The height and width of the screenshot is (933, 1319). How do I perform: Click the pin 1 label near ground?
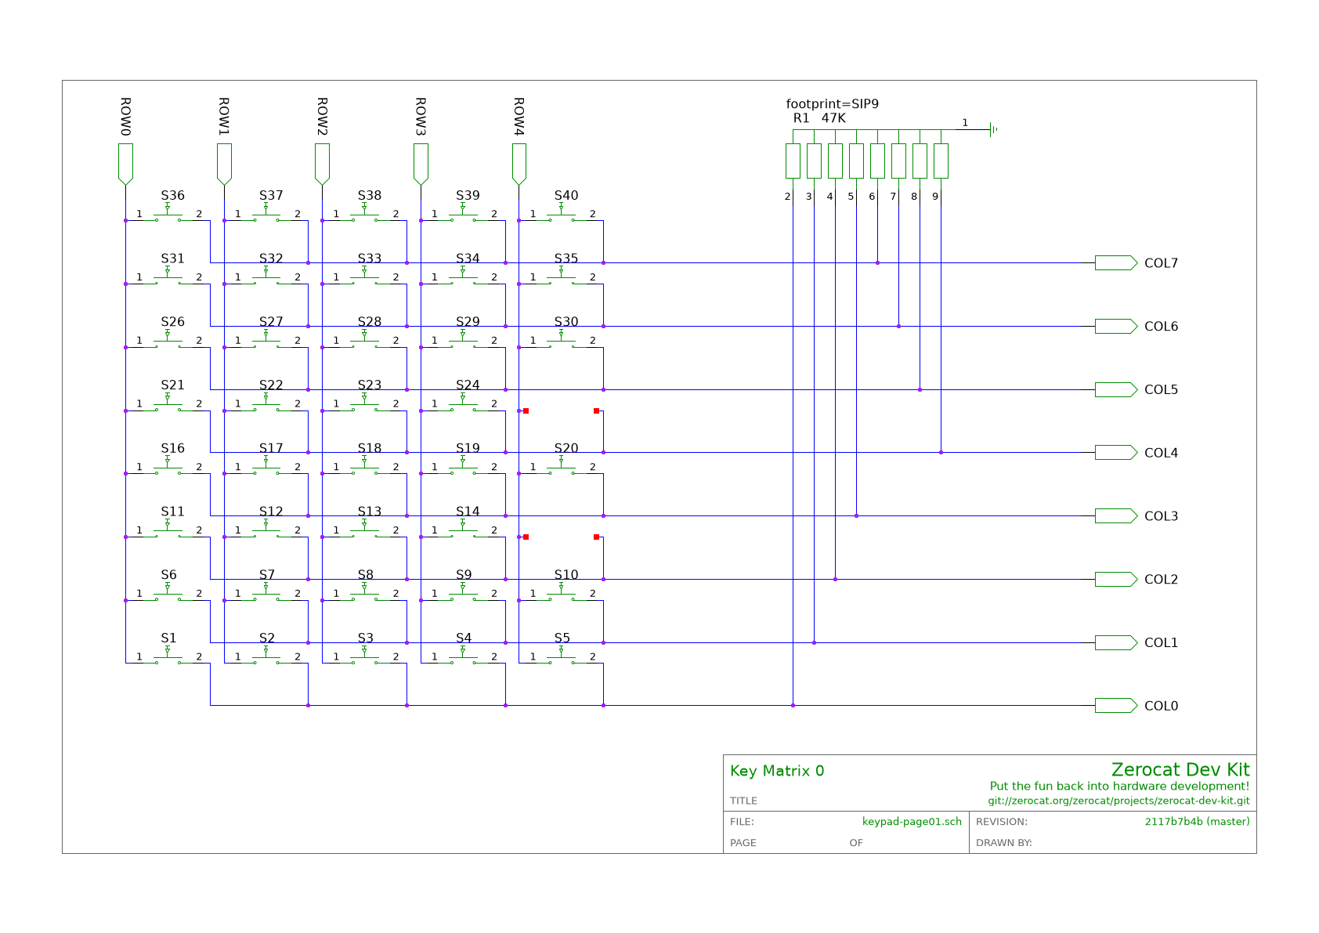coord(965,123)
